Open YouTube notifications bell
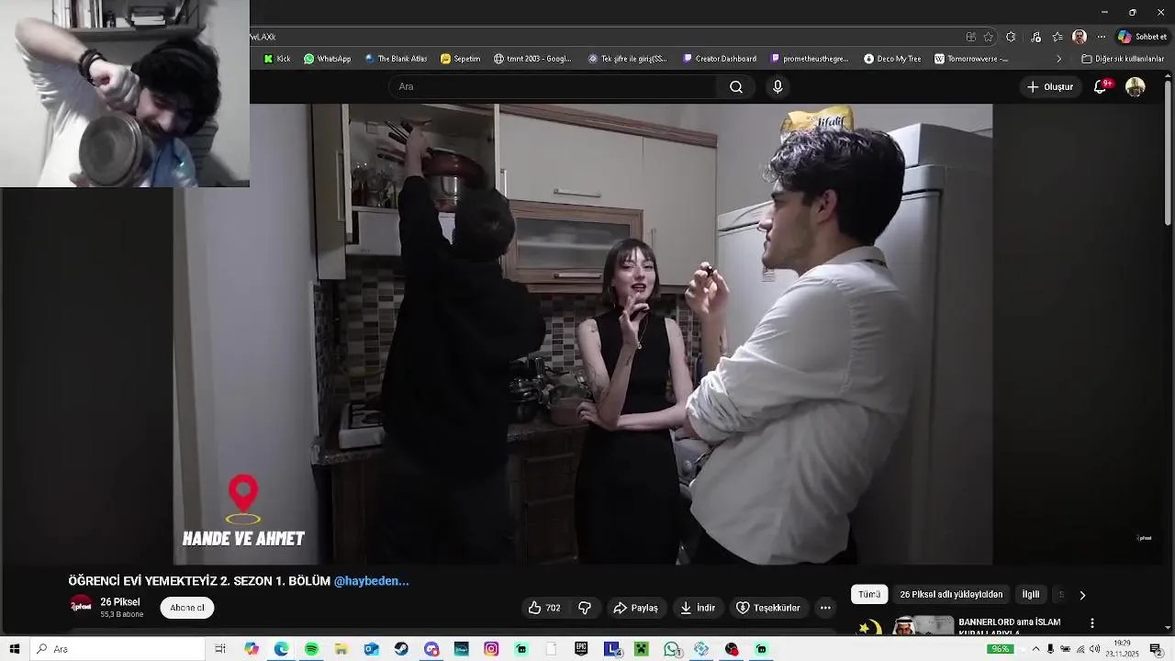 [x=1101, y=86]
